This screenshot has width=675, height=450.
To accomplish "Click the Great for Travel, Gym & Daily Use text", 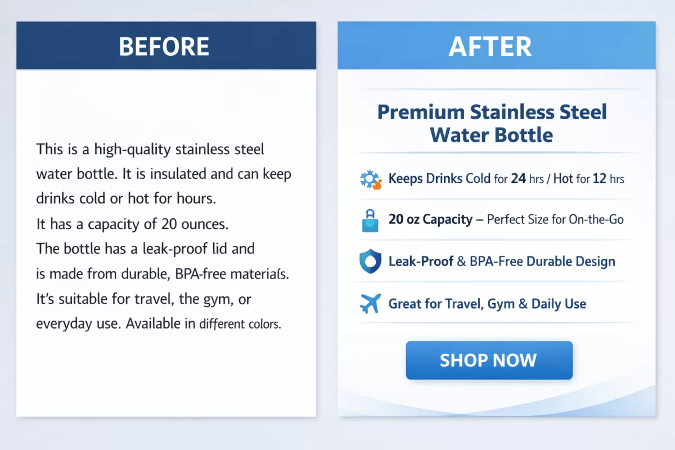I will pyautogui.click(x=487, y=304).
